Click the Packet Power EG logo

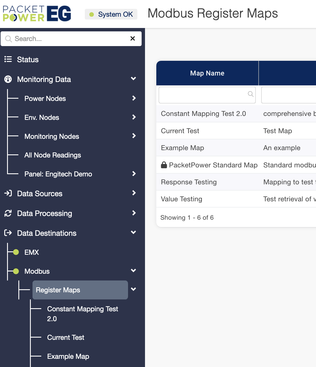37,14
